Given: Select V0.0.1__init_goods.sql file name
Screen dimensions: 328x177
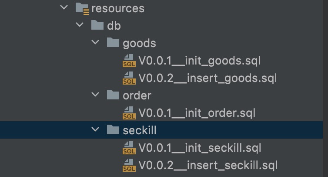Looking at the screenshot, I should [200, 61].
